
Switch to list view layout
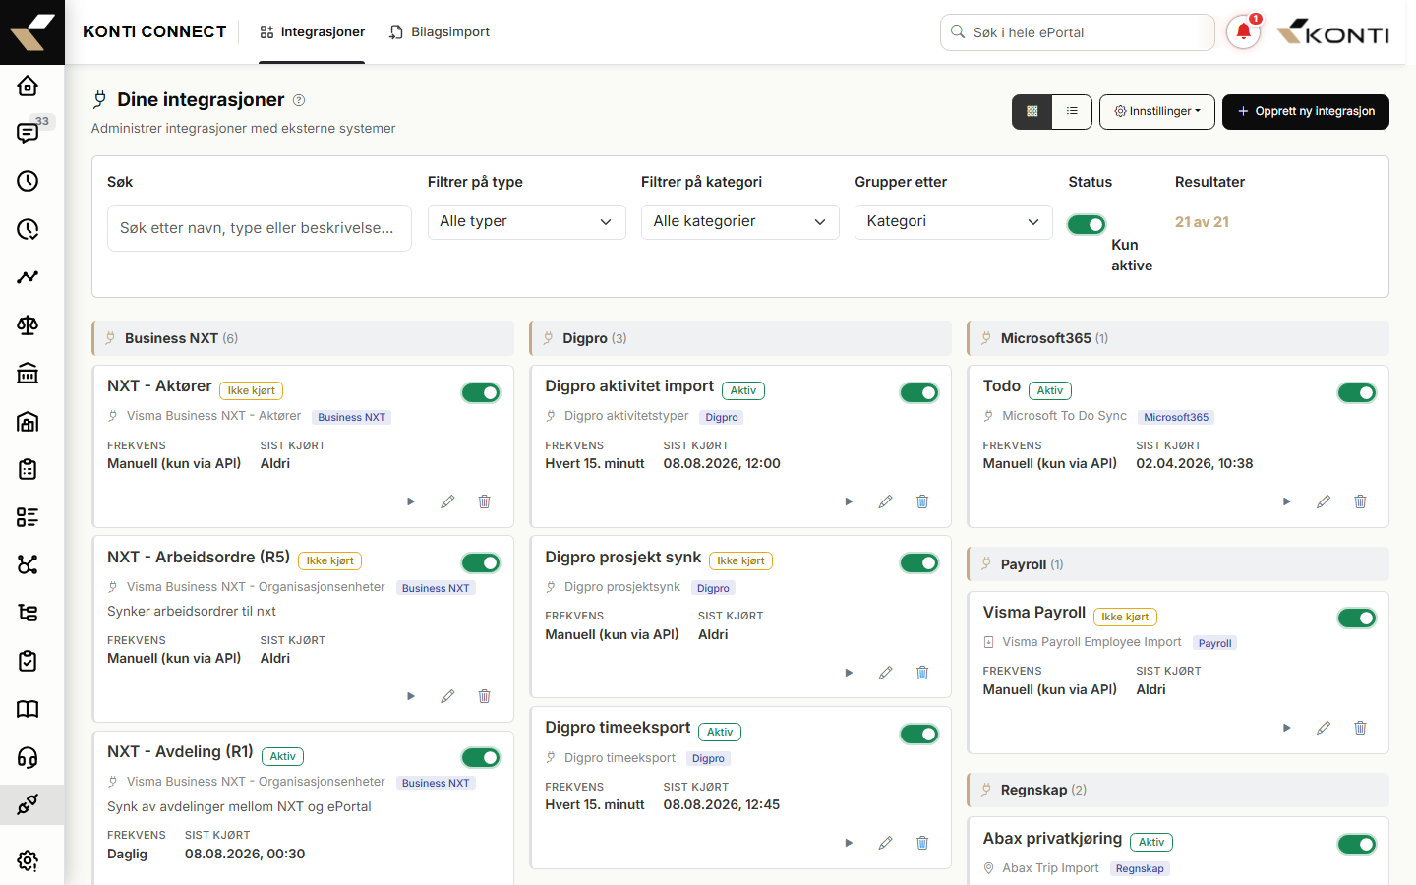1072,111
